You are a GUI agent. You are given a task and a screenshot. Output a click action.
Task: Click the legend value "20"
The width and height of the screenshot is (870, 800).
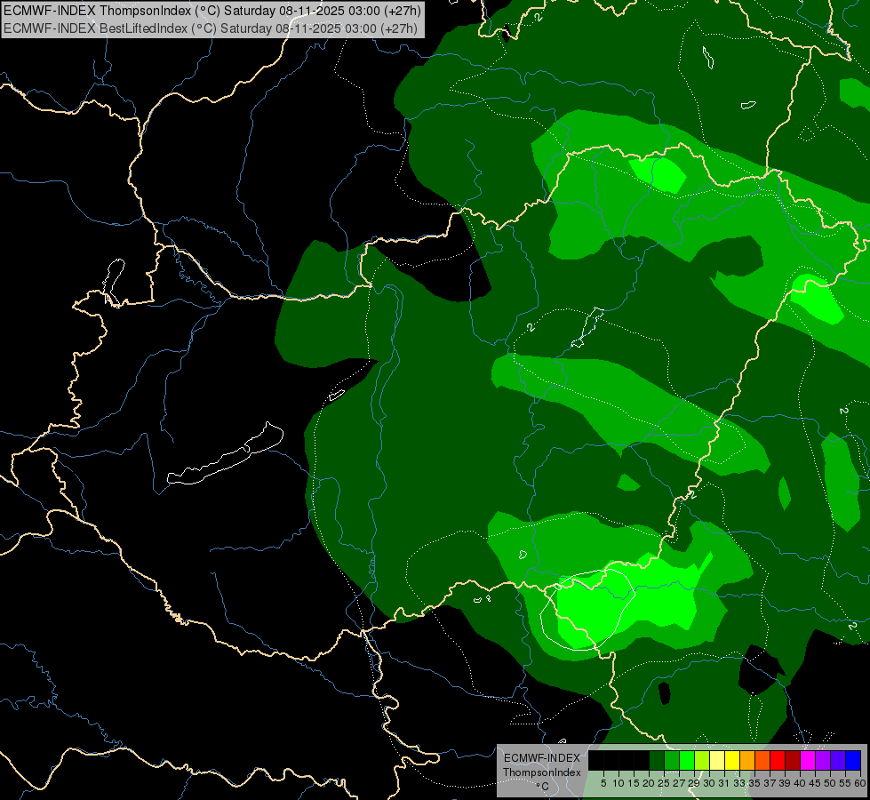click(648, 783)
